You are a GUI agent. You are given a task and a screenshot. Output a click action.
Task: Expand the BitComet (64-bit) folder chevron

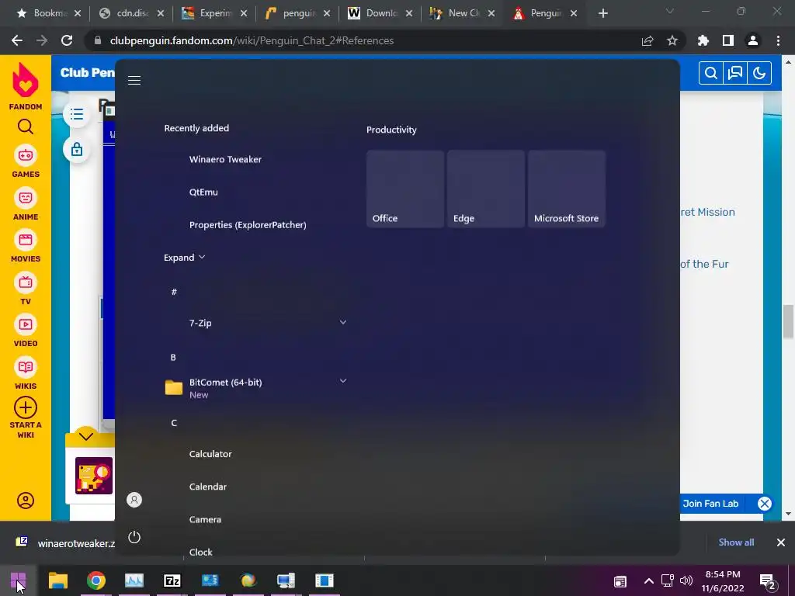click(x=343, y=380)
